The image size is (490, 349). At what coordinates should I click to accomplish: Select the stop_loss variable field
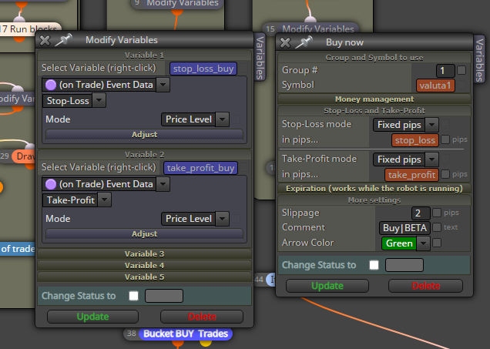(415, 140)
